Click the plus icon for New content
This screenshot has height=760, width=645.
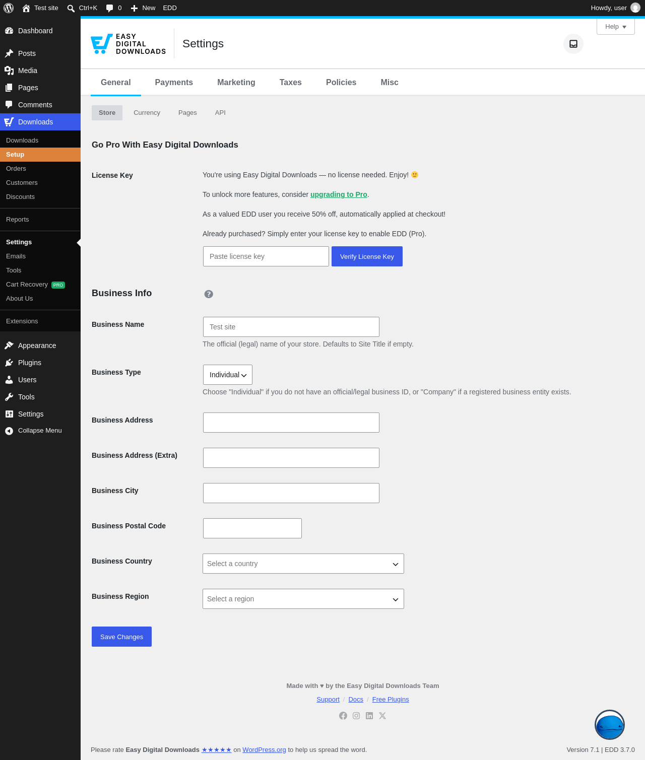134,8
